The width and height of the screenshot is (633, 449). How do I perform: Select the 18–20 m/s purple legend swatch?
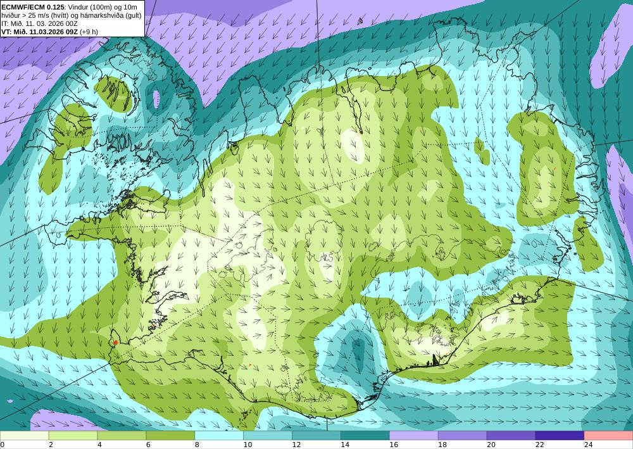coord(462,436)
